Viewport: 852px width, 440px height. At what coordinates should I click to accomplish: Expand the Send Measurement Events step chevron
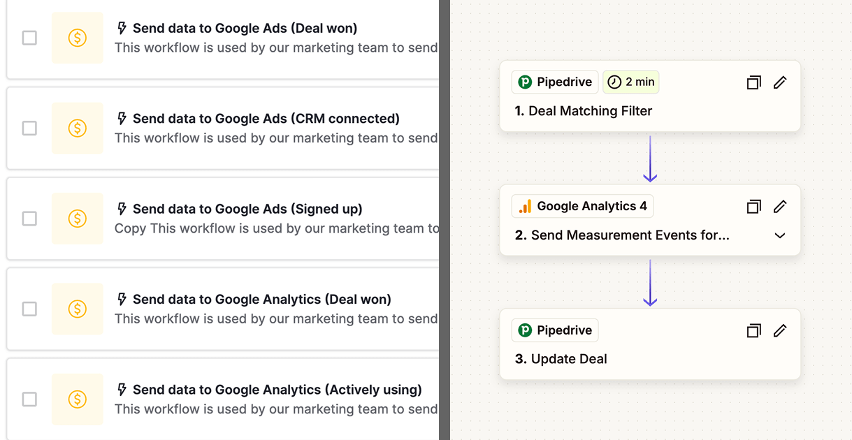pyautogui.click(x=780, y=235)
